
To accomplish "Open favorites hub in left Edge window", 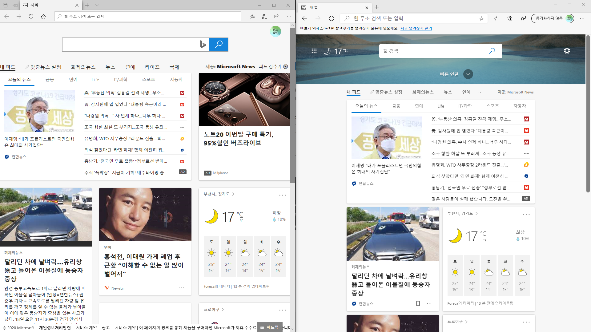I will [252, 16].
